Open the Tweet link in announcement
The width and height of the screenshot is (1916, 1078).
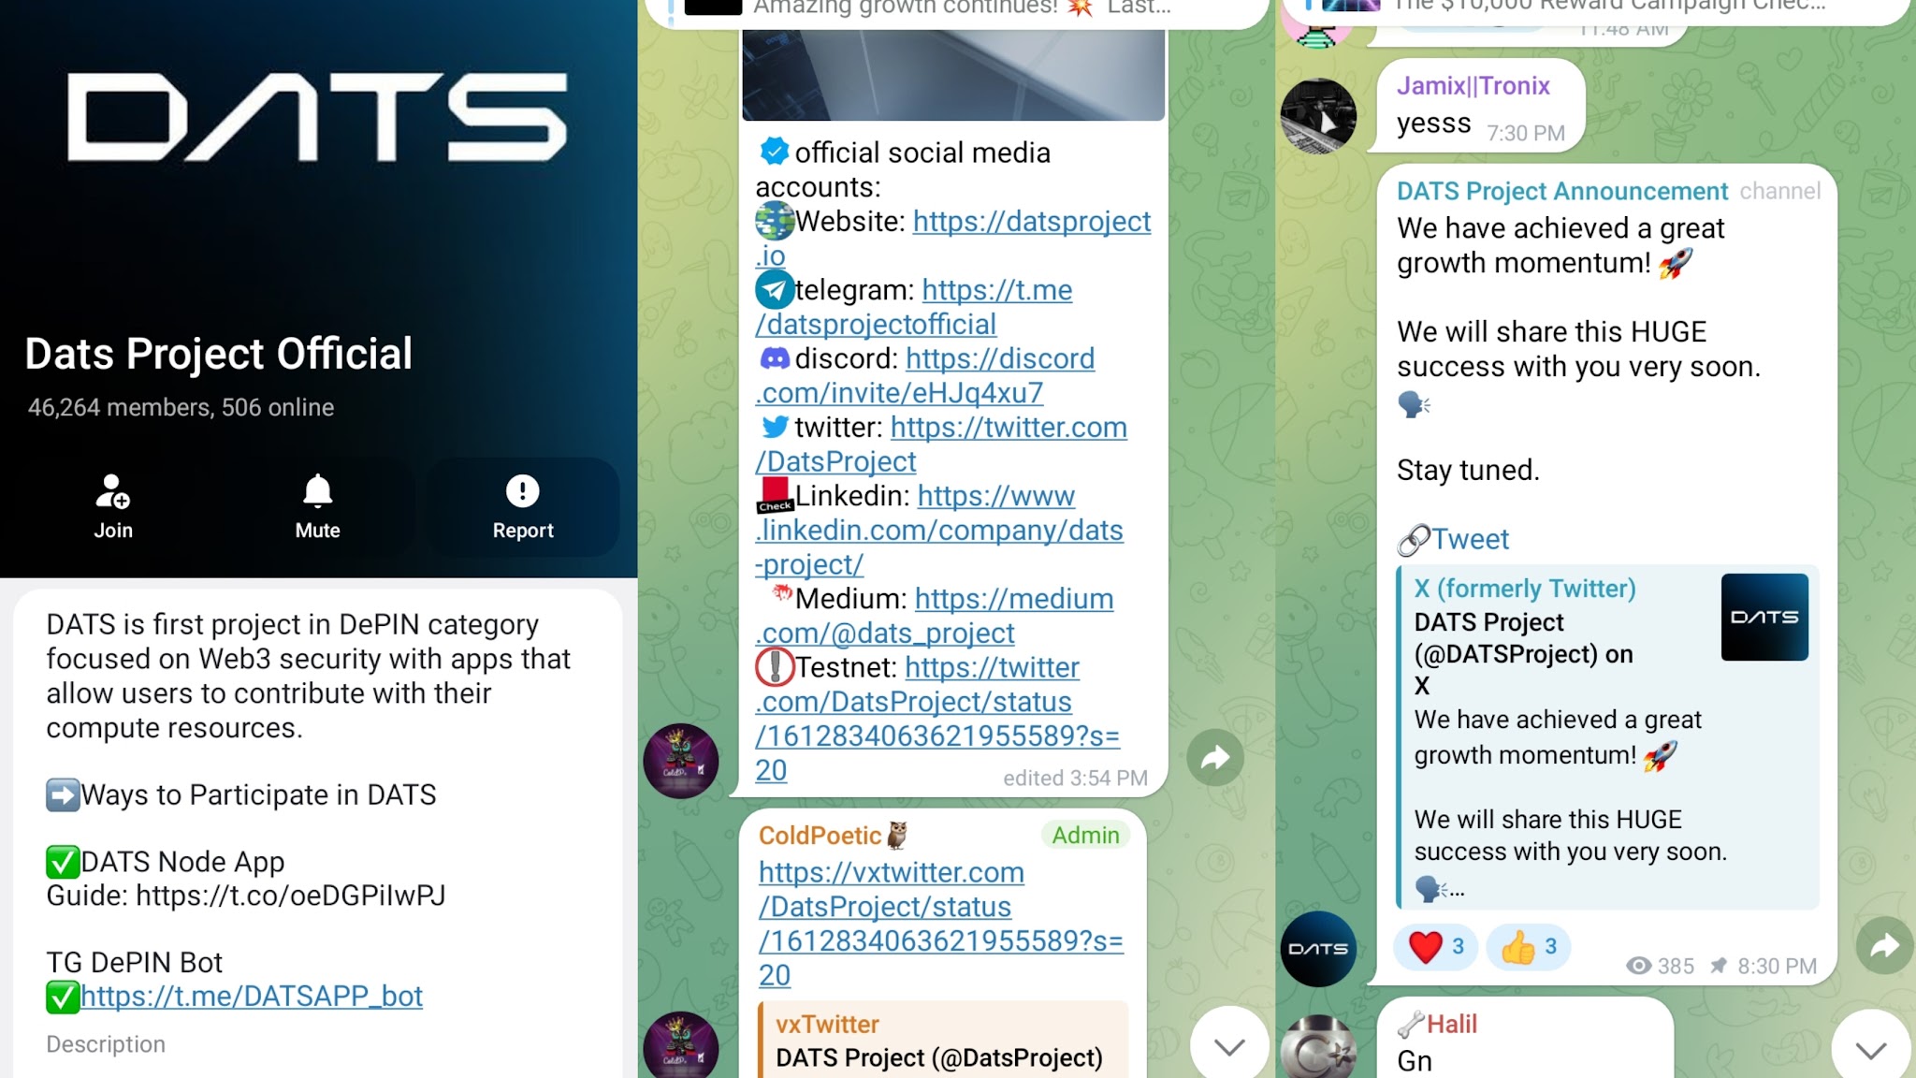point(1470,539)
